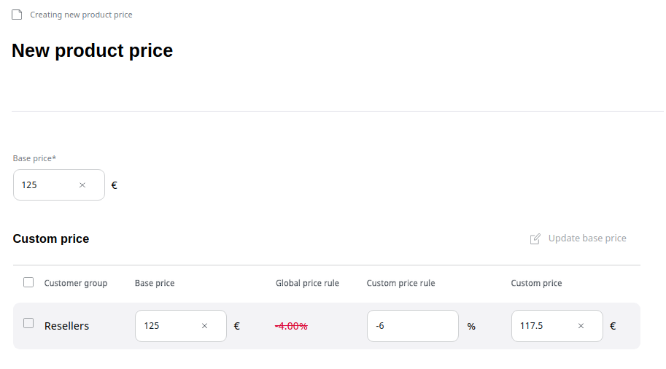This screenshot has height=369, width=666.
Task: Click the Resellers customer group name
Action: coord(66,326)
